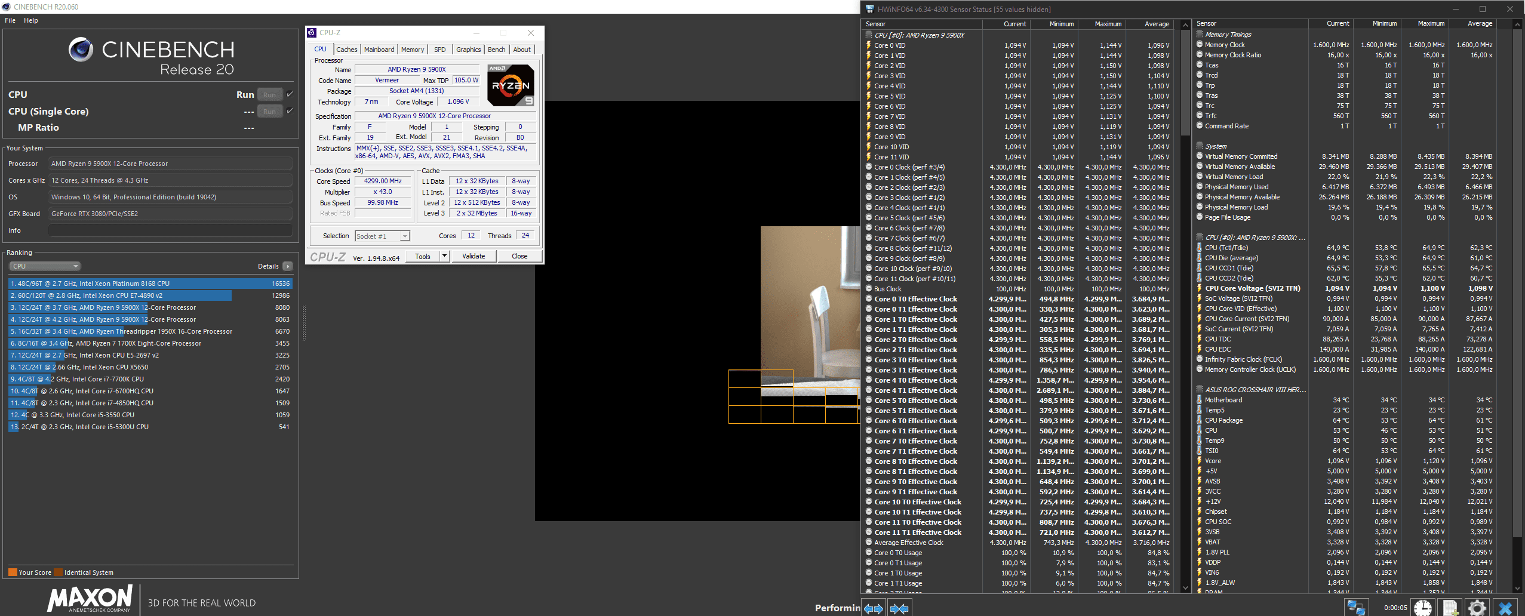Open the Socket #1 selection dropdown in CPU-Z
1525x616 pixels.
(x=382, y=236)
